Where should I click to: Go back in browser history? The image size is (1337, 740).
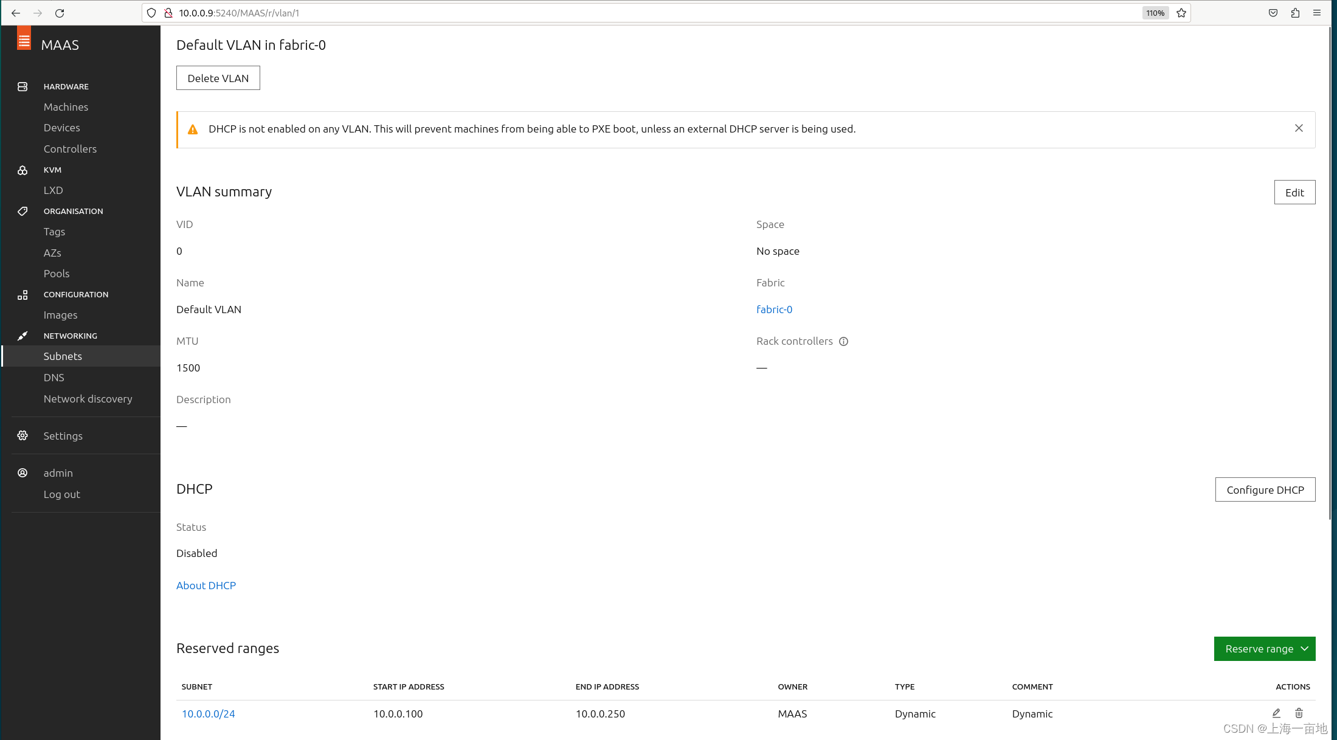pyautogui.click(x=16, y=13)
